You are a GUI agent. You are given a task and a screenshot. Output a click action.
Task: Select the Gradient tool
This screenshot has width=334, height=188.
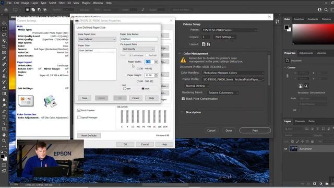4,93
